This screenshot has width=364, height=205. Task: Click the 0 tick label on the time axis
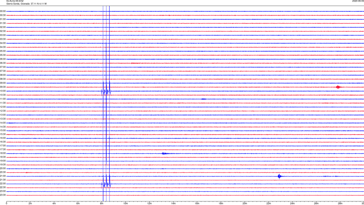(x=6, y=203)
